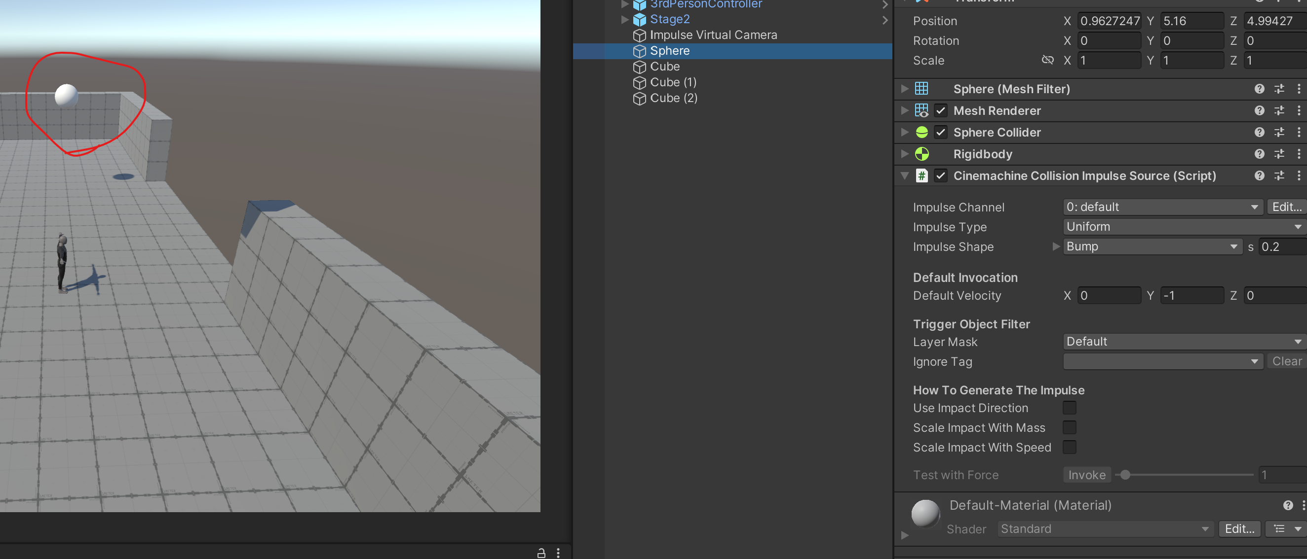Screen dimensions: 1307x559
Task: Click the Test with Force slider handle
Action: (1125, 475)
